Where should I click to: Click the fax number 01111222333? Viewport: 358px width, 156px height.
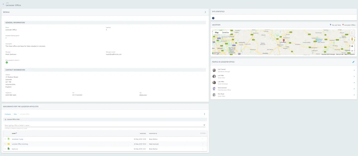(77, 95)
